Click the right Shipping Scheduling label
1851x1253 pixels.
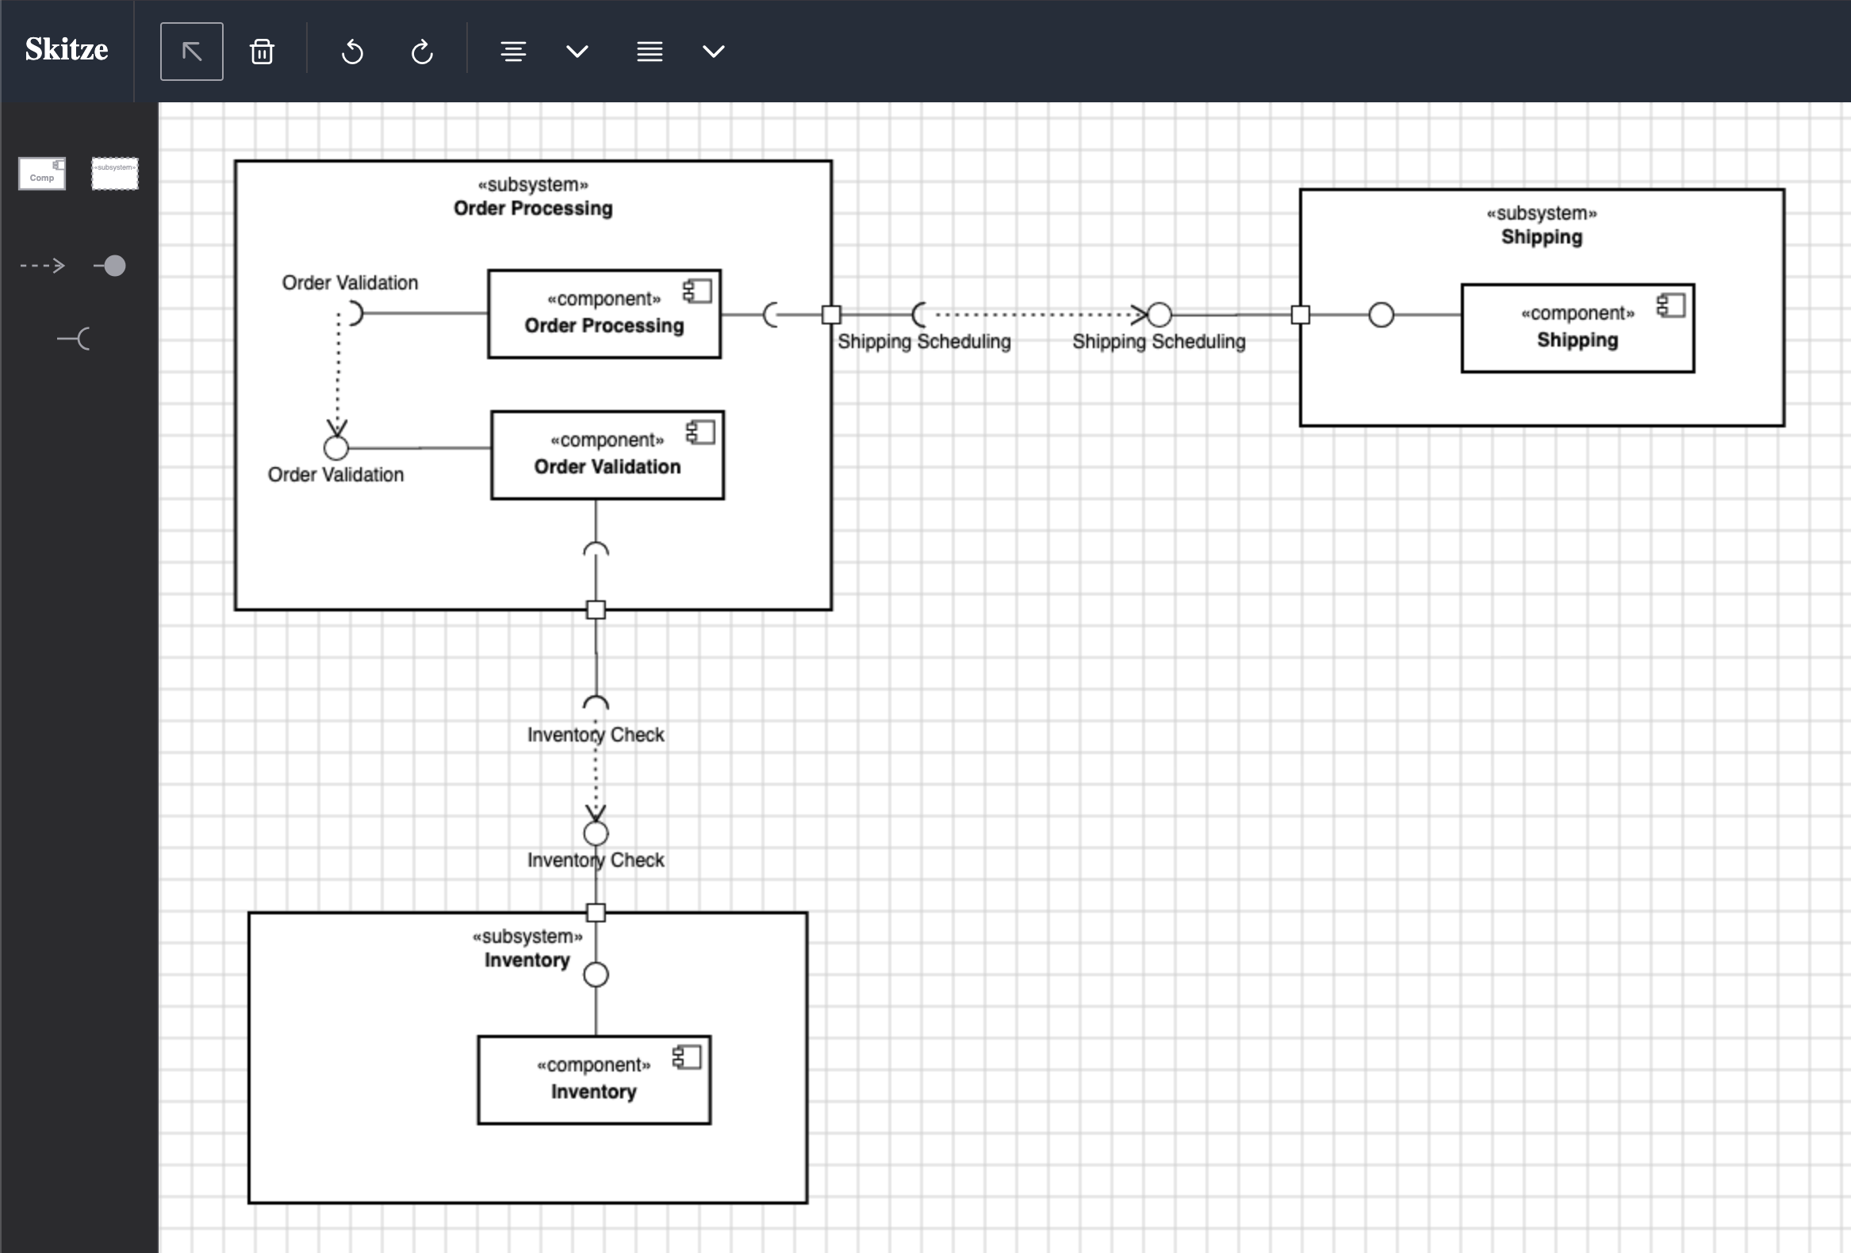pyautogui.click(x=1159, y=342)
